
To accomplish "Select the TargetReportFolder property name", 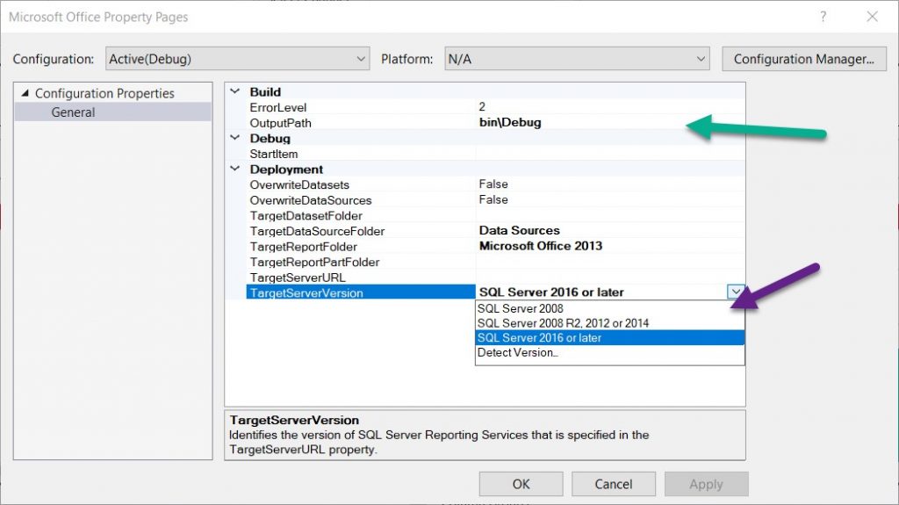I will pos(303,247).
